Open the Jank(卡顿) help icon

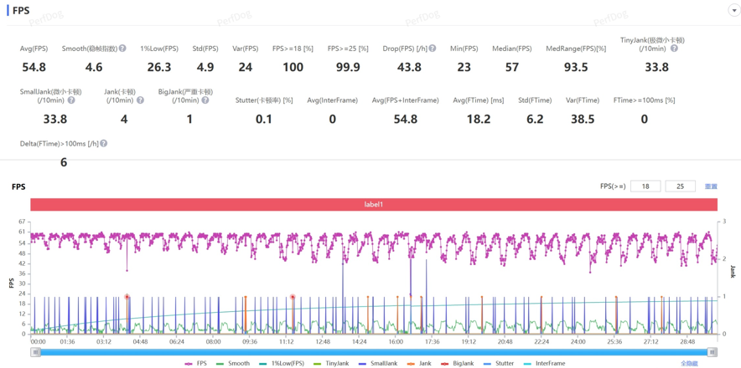[x=140, y=100]
